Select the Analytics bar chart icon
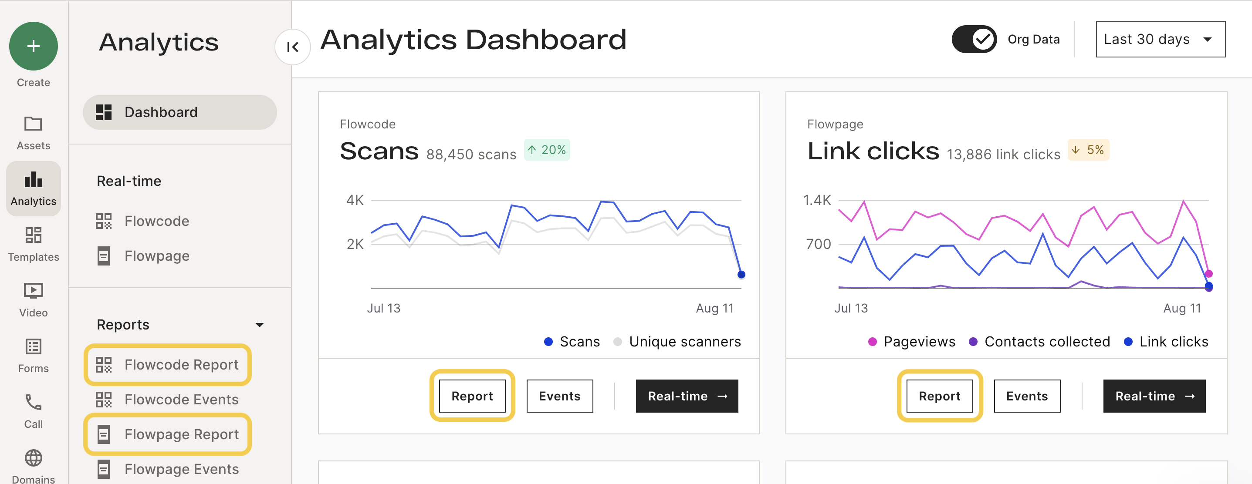Screen dimensions: 1252x484 tap(34, 180)
